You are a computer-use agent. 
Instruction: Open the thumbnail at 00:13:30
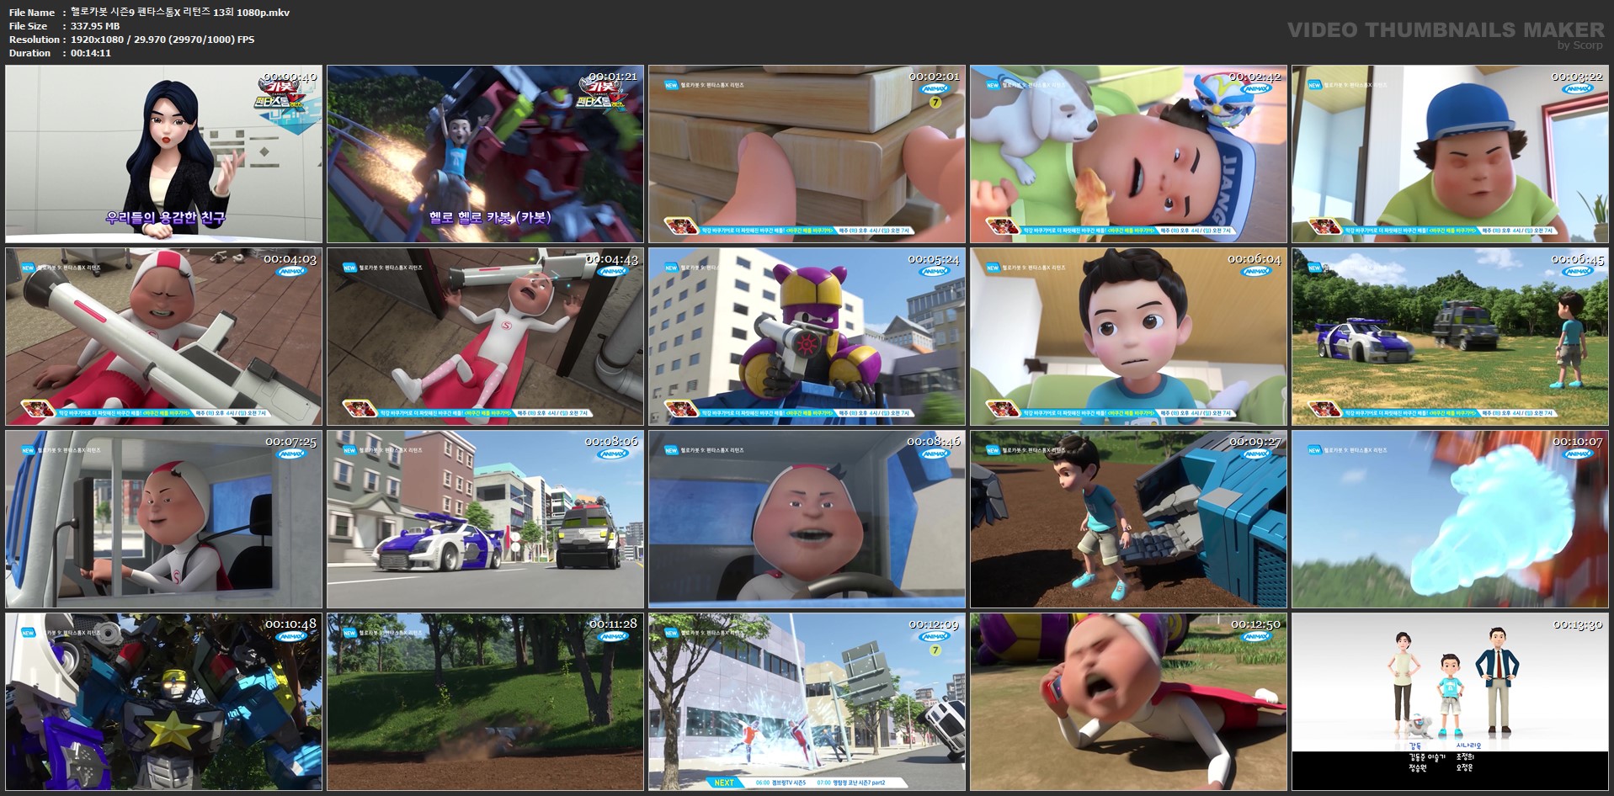pyautogui.click(x=1450, y=702)
